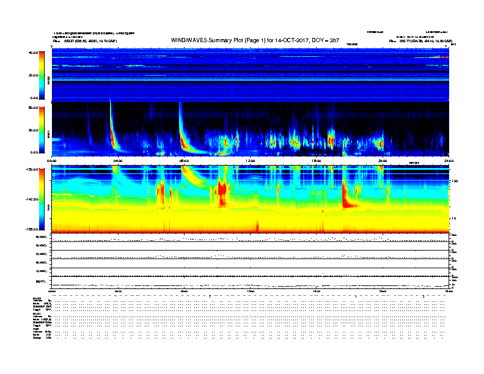The image size is (484, 374).
Task: Click the 16:00 tick label under RAD1 spectrogram
Action: pyautogui.click(x=317, y=161)
